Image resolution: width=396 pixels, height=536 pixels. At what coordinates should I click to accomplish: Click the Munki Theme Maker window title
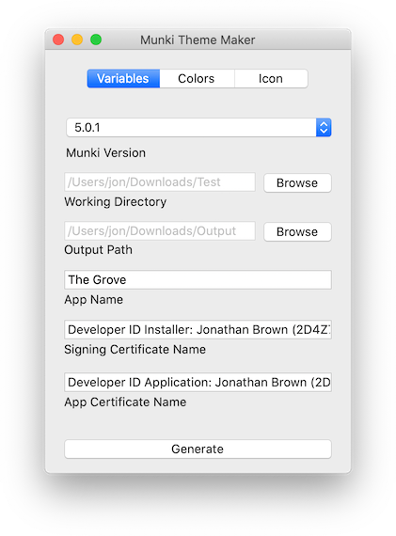click(x=198, y=40)
